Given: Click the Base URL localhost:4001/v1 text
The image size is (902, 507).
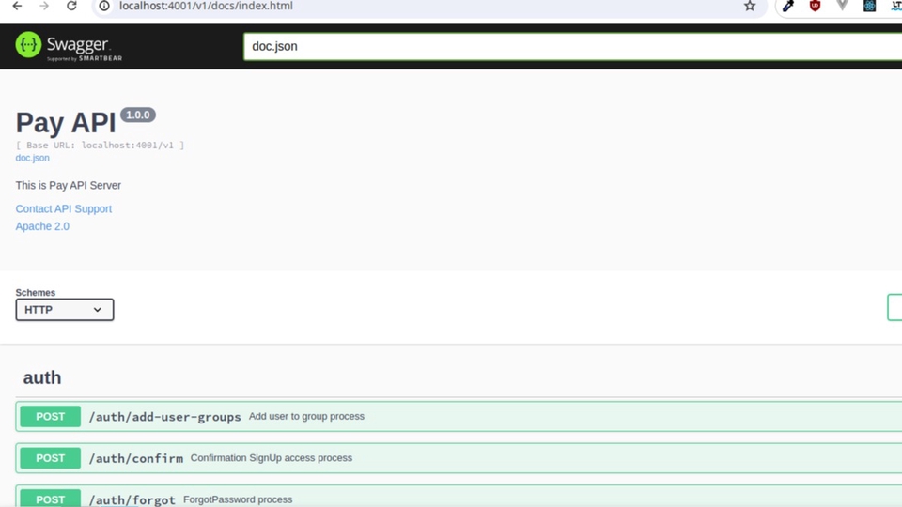Looking at the screenshot, I should coord(101,145).
